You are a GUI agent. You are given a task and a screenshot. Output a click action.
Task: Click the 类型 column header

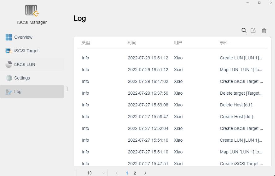point(86,43)
